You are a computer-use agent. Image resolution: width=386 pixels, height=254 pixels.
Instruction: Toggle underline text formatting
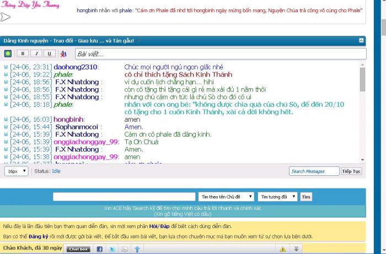[x=49, y=54]
